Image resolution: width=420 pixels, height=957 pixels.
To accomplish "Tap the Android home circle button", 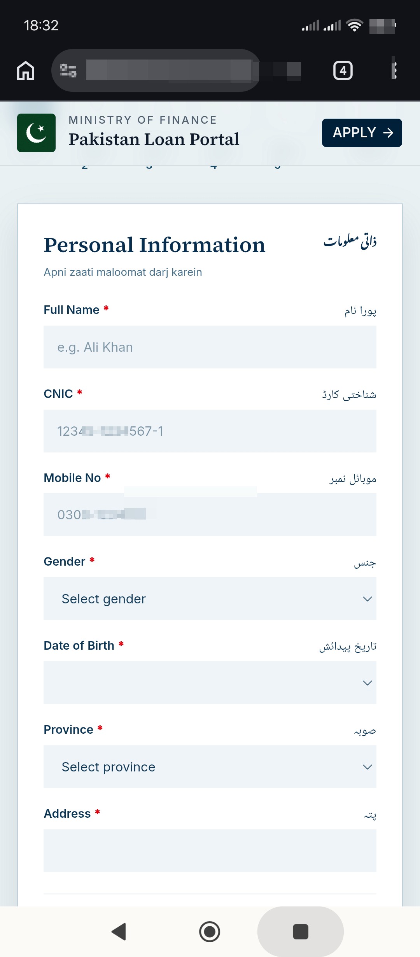I will pos(210,932).
